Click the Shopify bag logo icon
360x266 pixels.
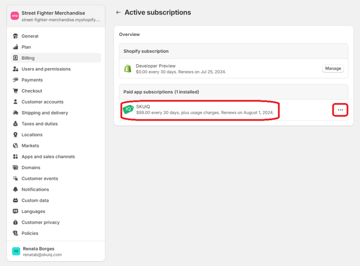[128, 69]
